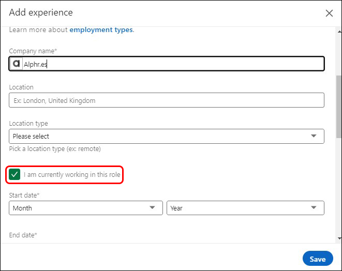The image size is (342, 271).
Task: Click the 'I am currently working' label text
Action: [72, 175]
